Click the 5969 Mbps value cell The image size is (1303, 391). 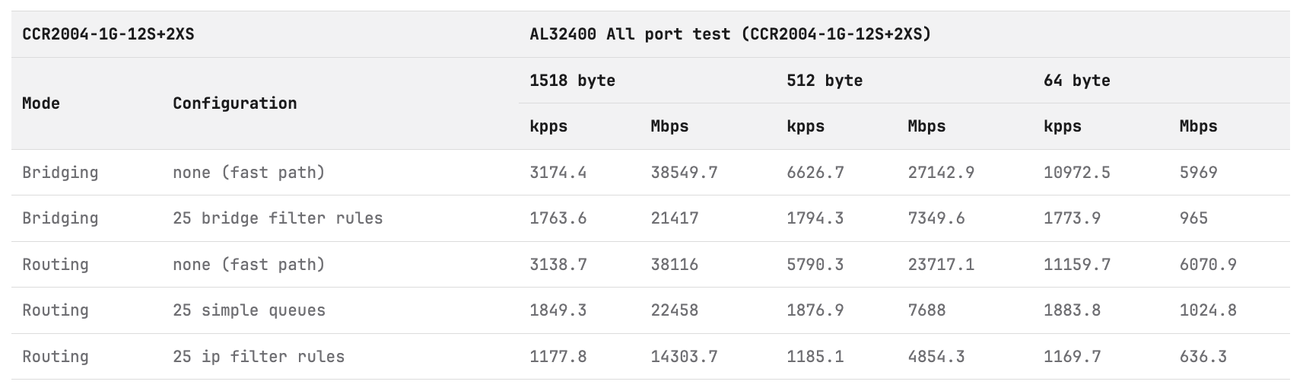pos(1198,173)
